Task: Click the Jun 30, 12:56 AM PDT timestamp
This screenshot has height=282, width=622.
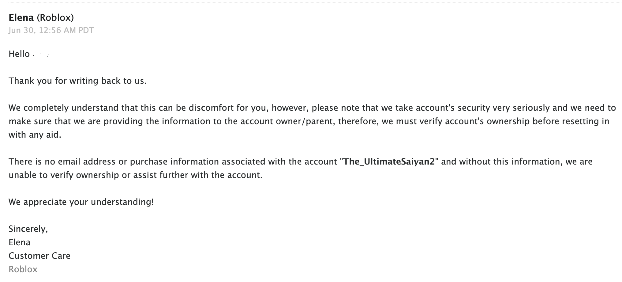Action: coord(51,30)
